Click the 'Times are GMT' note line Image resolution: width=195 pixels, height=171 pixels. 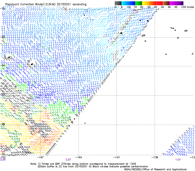click(x=83, y=164)
